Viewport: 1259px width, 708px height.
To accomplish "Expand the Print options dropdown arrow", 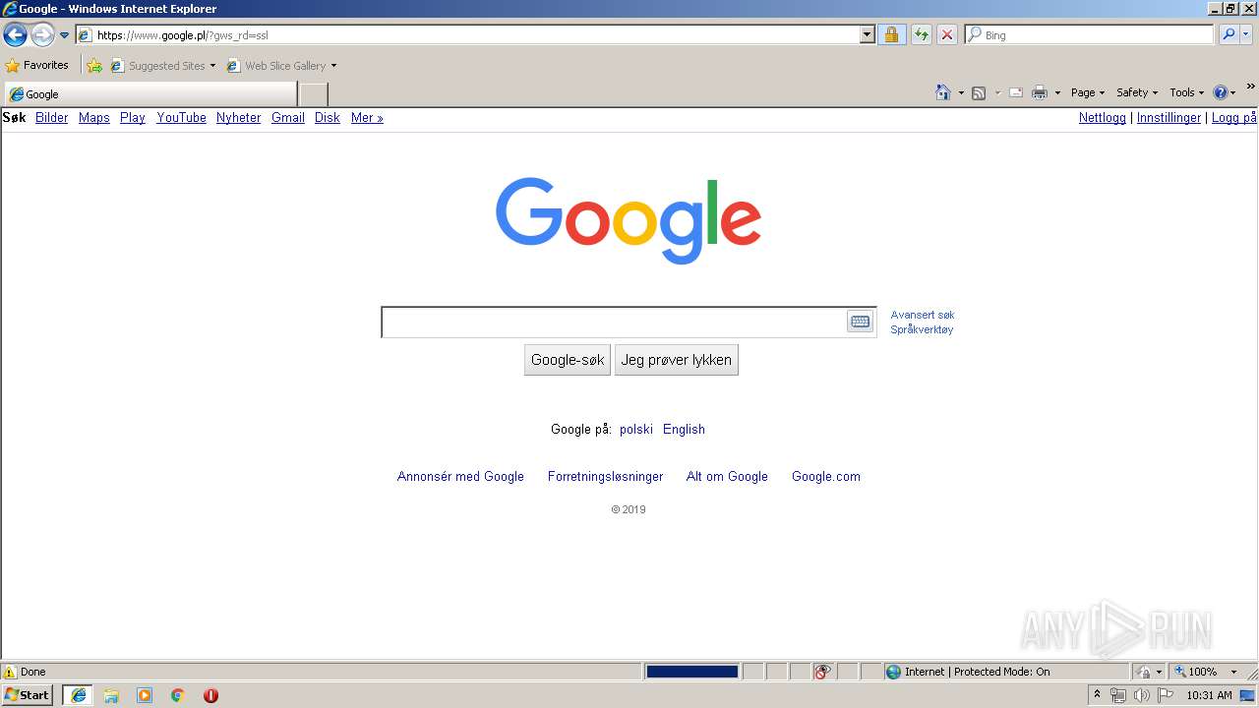I will pyautogui.click(x=1057, y=92).
